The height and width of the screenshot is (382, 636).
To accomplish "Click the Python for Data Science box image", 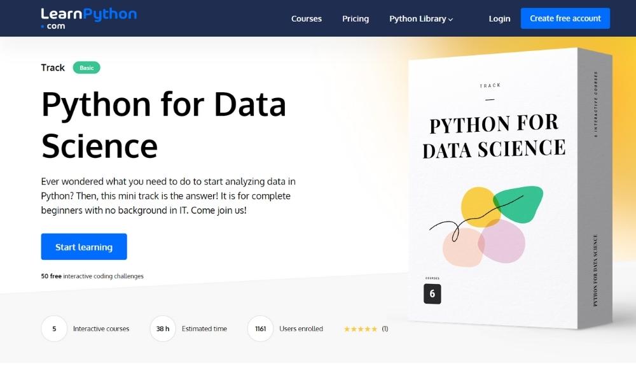I will [510, 188].
